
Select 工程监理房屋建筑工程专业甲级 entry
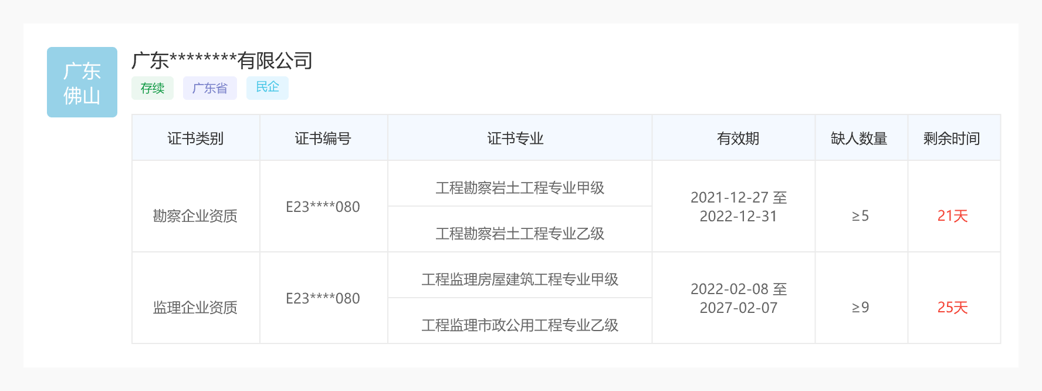[520, 279]
